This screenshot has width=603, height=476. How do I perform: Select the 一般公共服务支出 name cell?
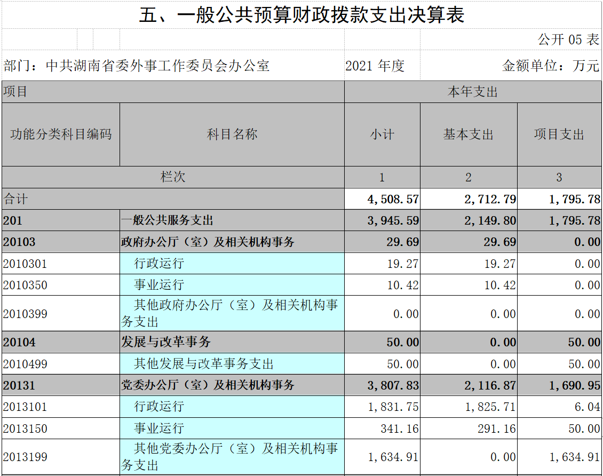tap(232, 220)
